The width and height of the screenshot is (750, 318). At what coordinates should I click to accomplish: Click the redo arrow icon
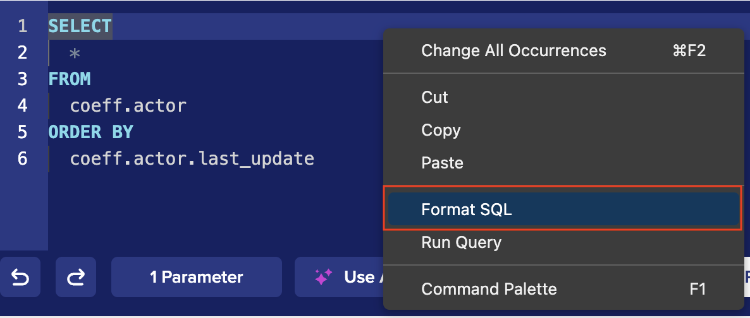pos(76,276)
